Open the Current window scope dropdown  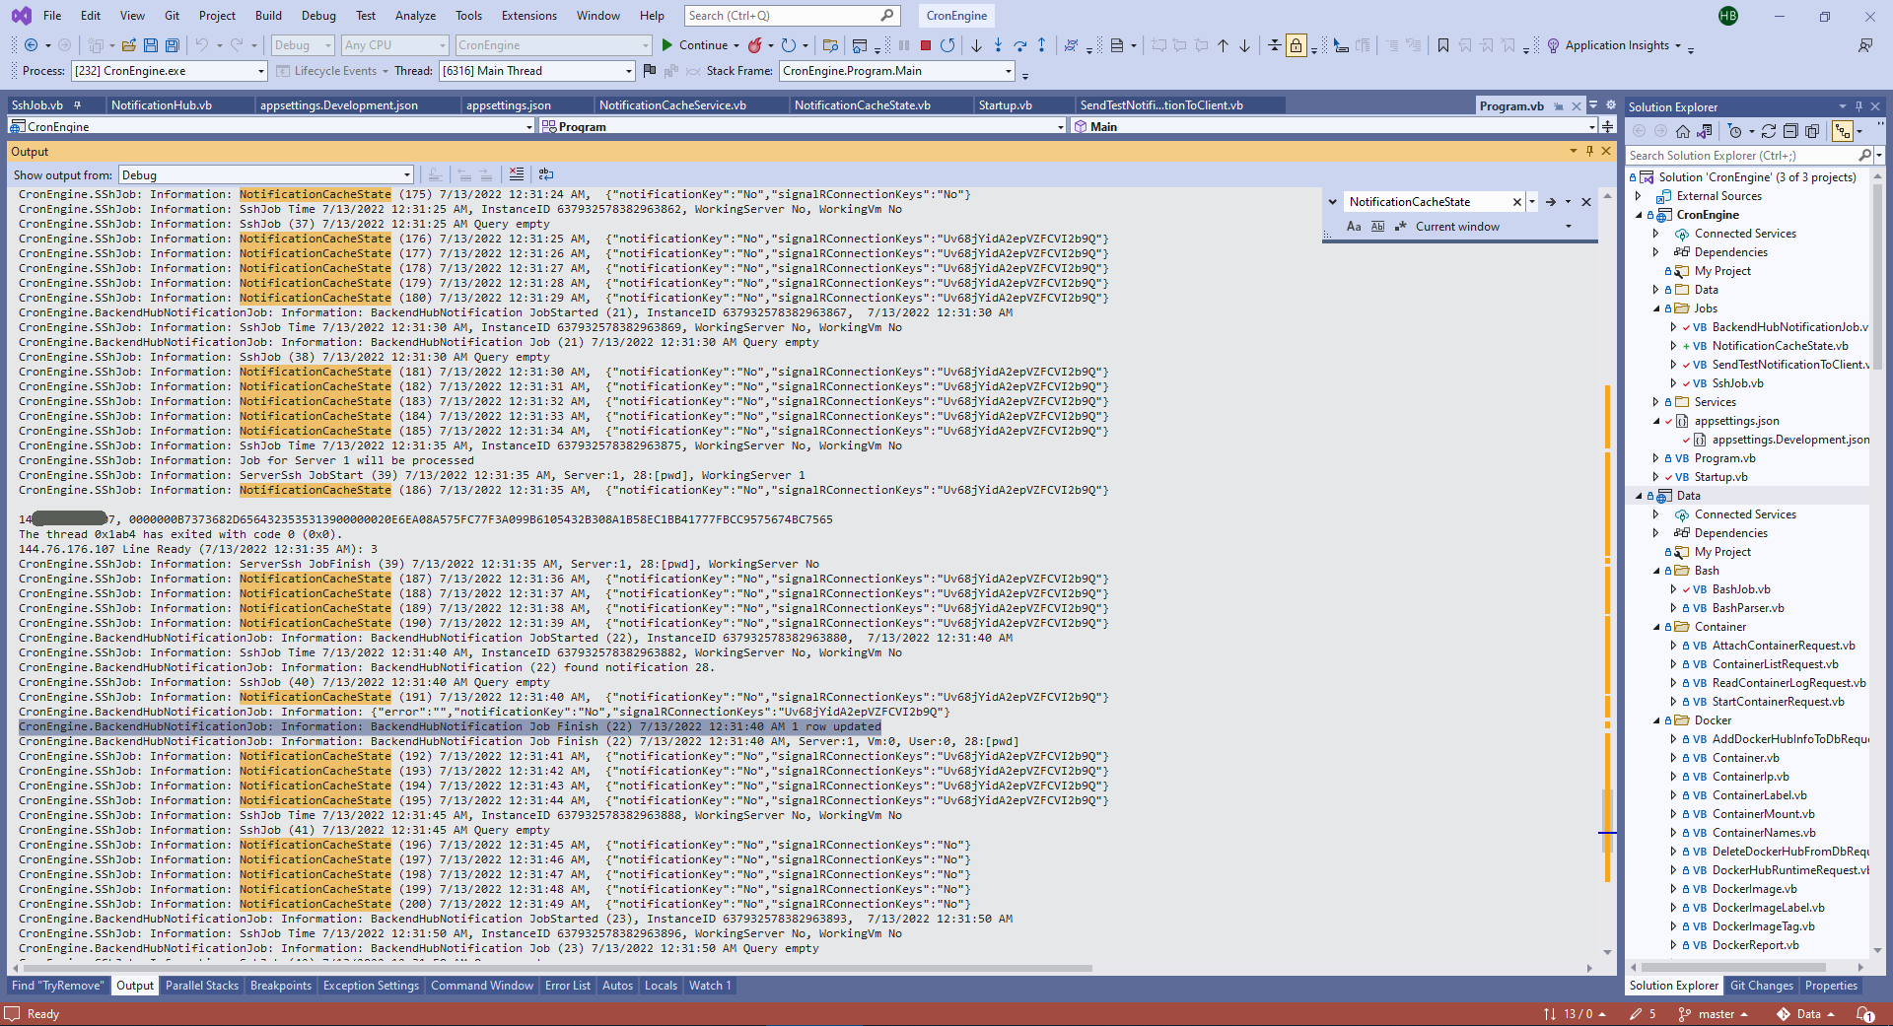[x=1569, y=227]
